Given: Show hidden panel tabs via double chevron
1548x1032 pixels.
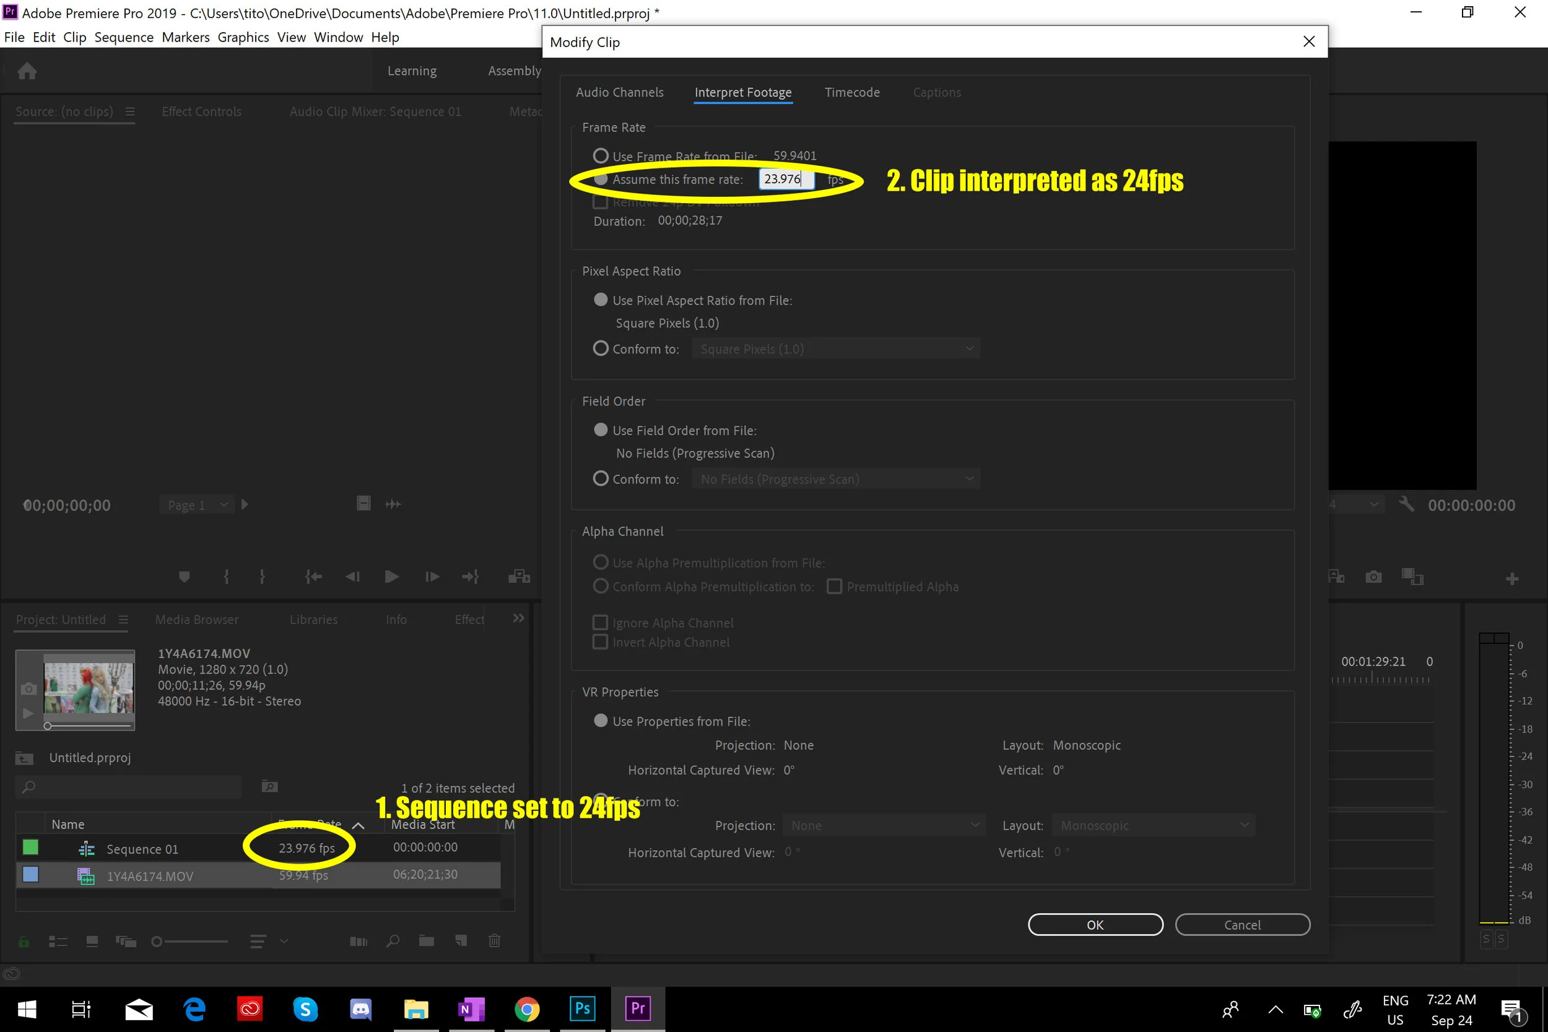Looking at the screenshot, I should pos(519,618).
